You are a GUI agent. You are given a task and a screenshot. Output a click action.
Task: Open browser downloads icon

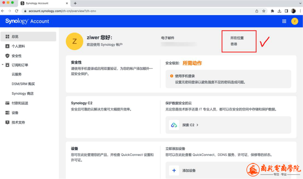tap(279, 11)
